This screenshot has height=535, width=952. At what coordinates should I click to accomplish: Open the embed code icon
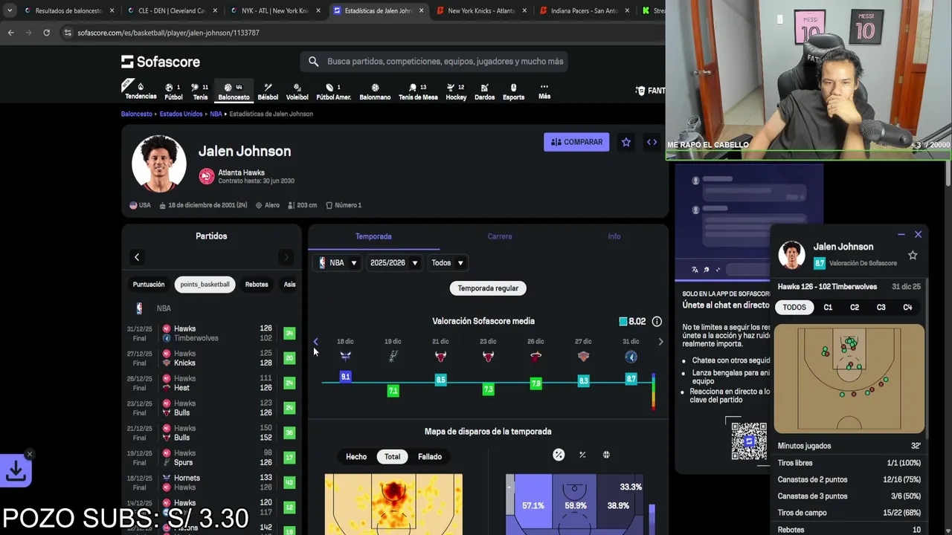tap(652, 142)
